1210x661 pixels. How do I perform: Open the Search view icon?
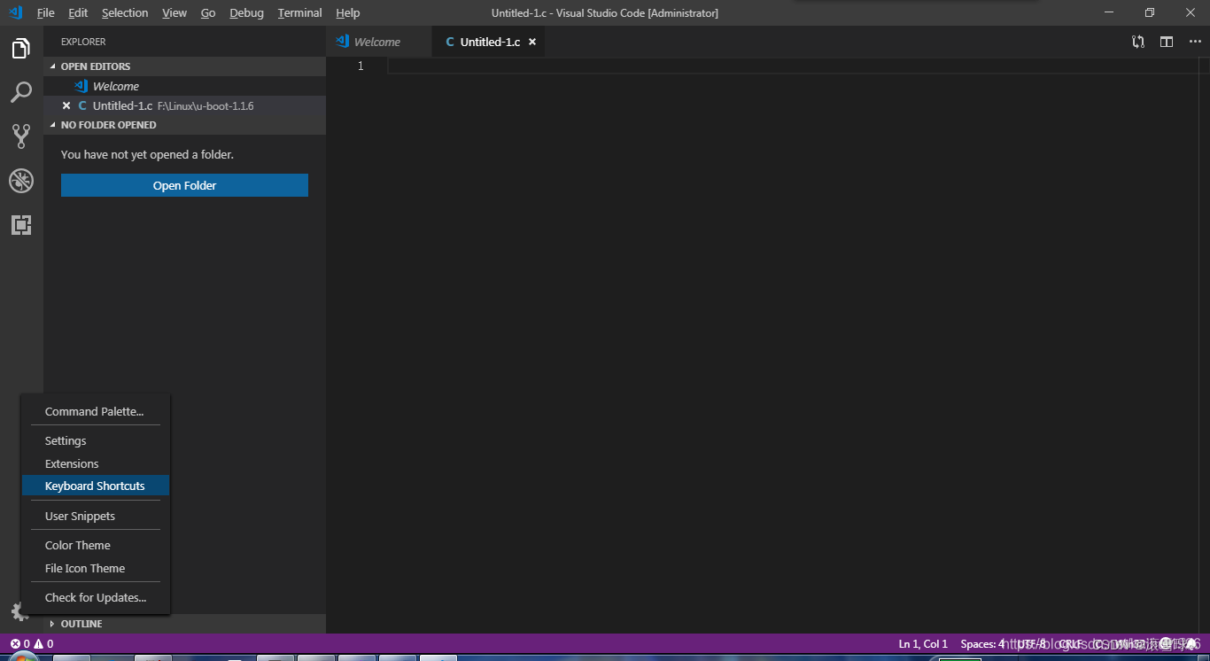point(21,92)
